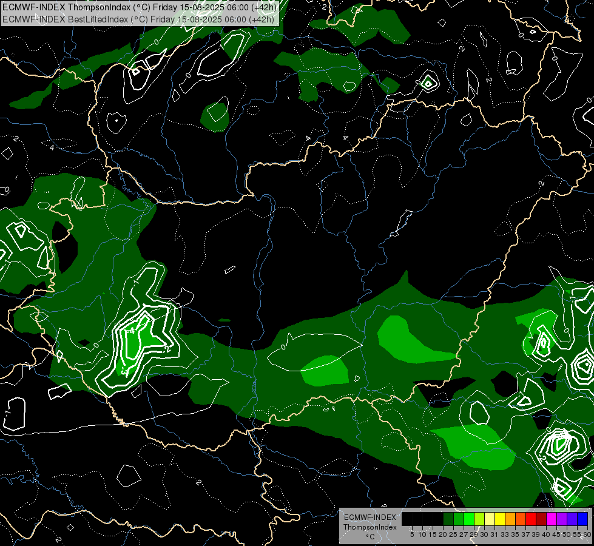The image size is (594, 546).
Task: Click legend tick label 37
Action: pyautogui.click(x=525, y=534)
